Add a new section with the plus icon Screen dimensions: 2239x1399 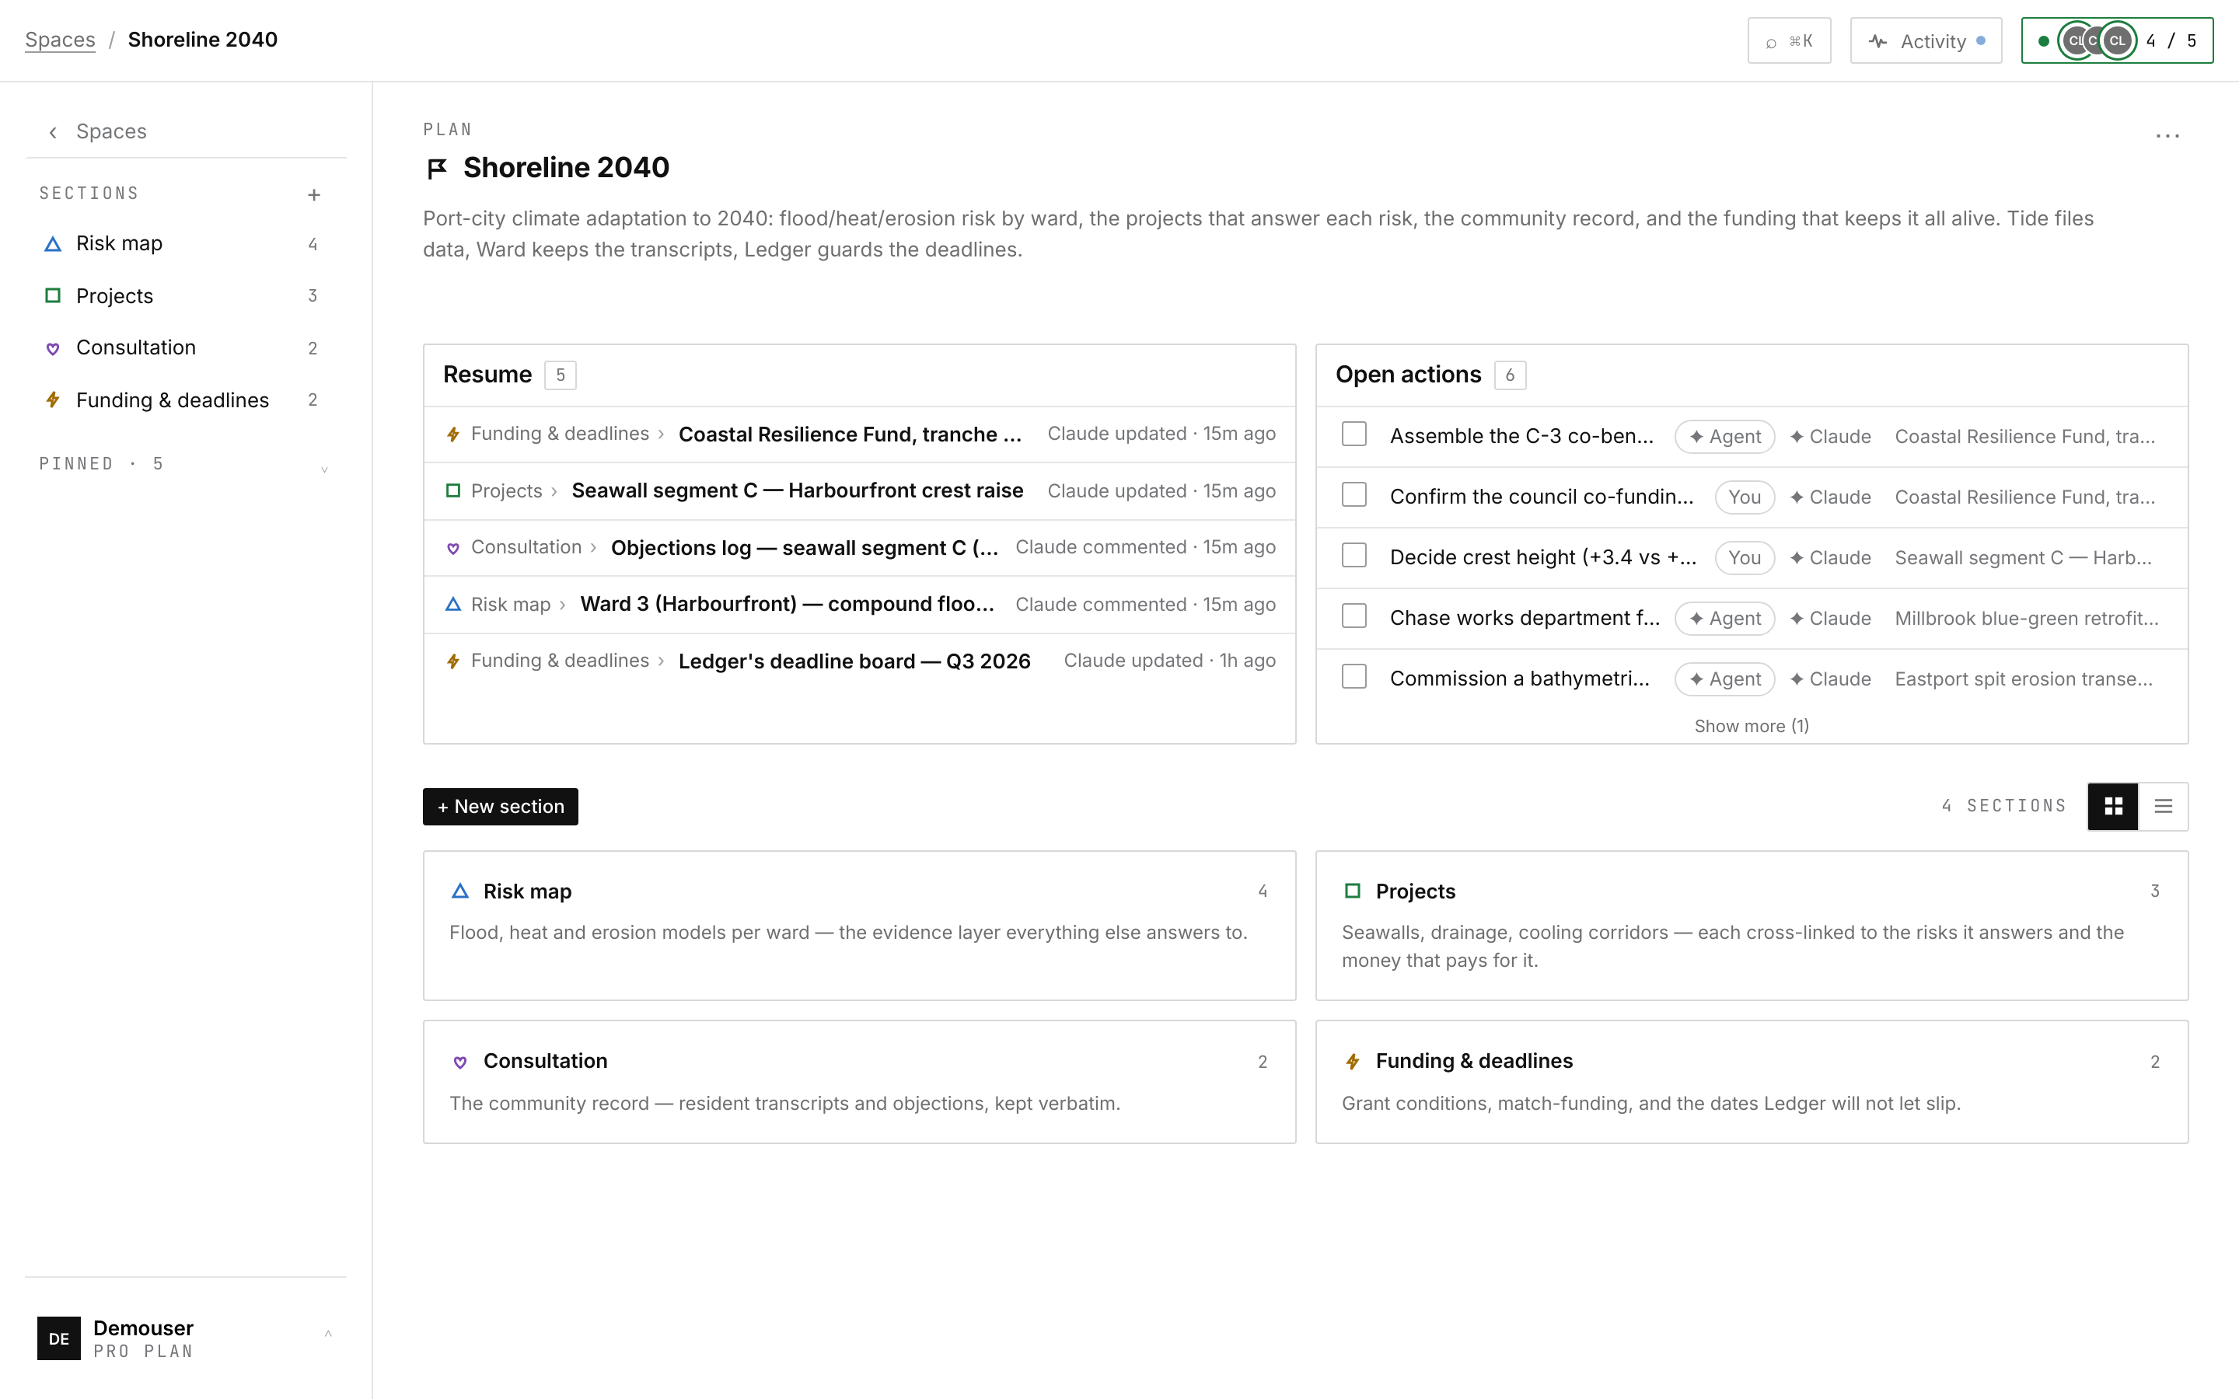click(x=313, y=194)
